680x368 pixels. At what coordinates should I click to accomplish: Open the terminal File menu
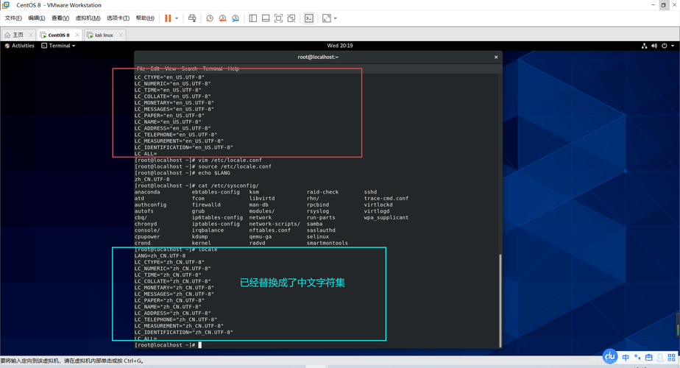click(141, 68)
